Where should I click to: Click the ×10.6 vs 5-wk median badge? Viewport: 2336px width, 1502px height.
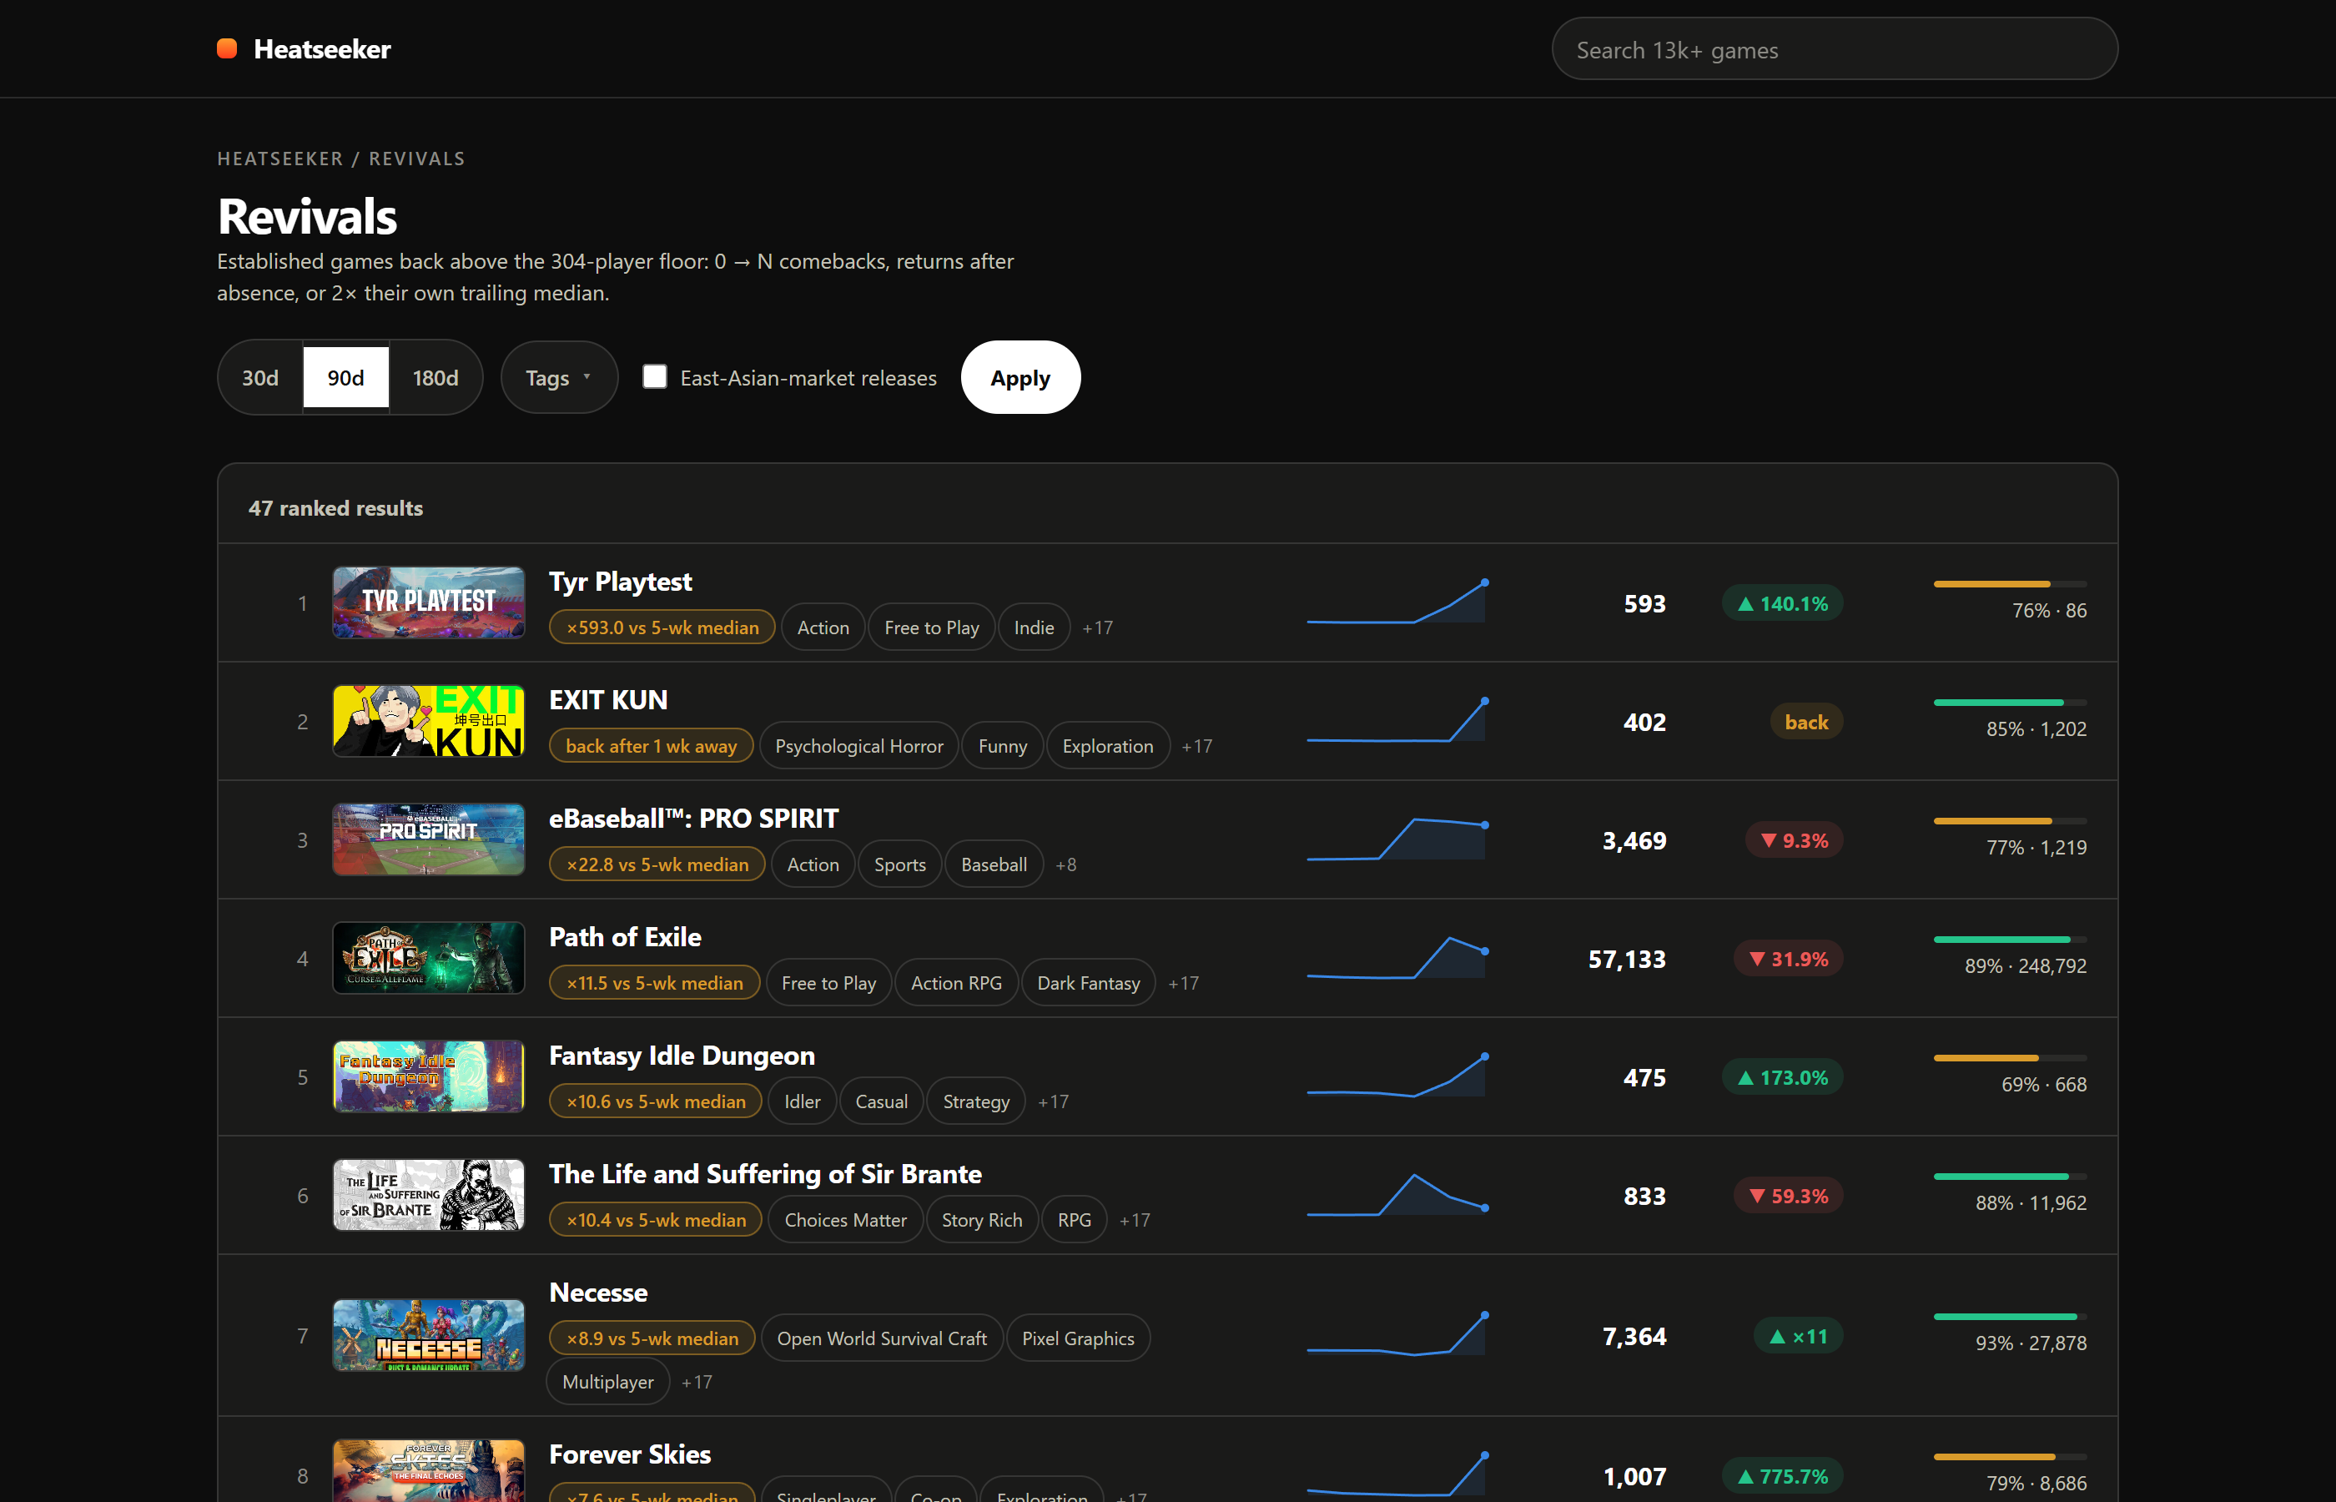tap(656, 1101)
